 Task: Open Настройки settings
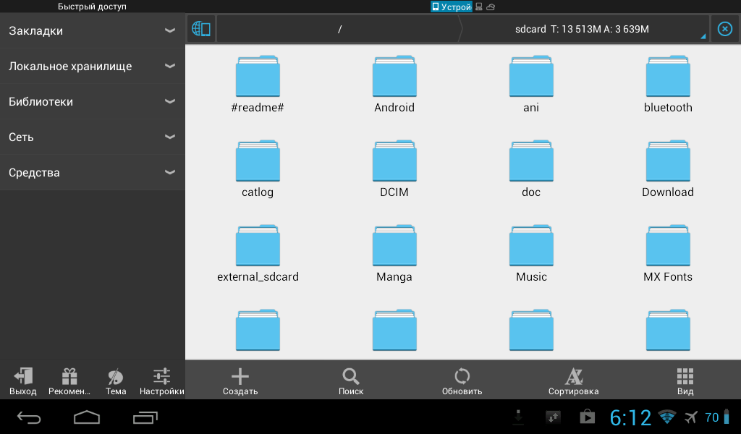[161, 381]
